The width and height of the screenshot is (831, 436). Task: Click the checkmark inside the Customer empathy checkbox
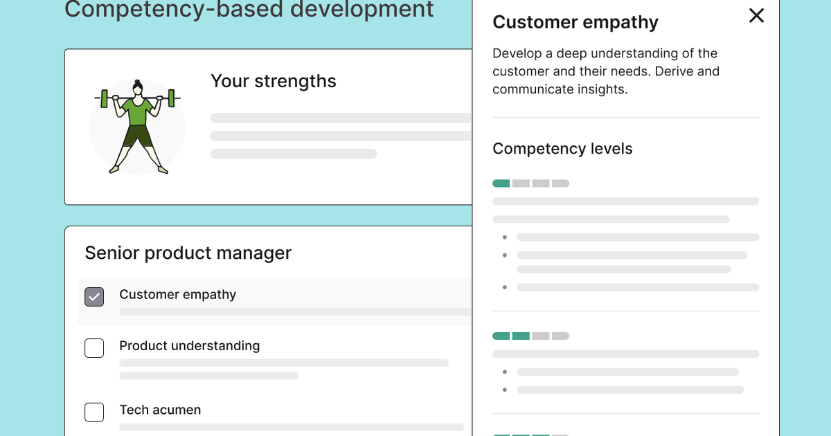pyautogui.click(x=94, y=296)
